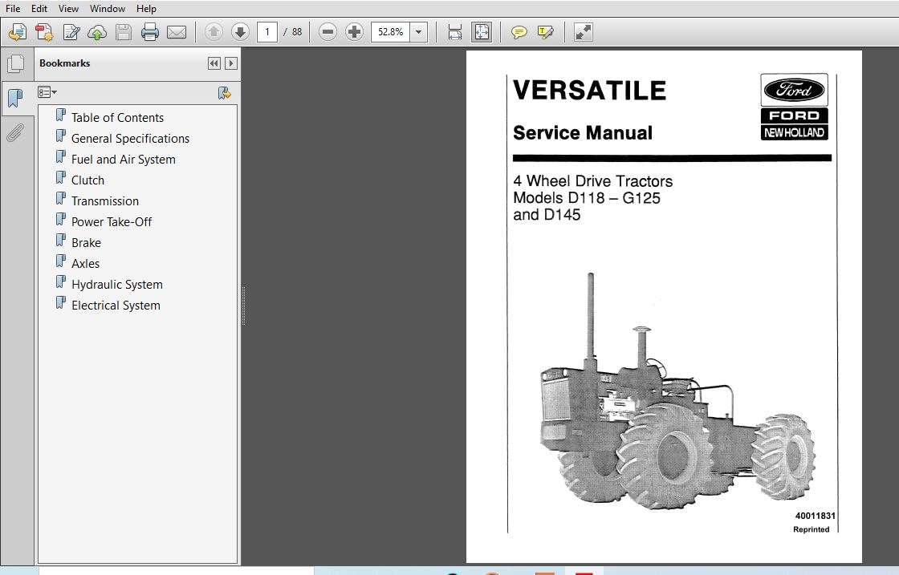Open the File menu
Viewport: 899px width, 575px height.
pyautogui.click(x=13, y=9)
